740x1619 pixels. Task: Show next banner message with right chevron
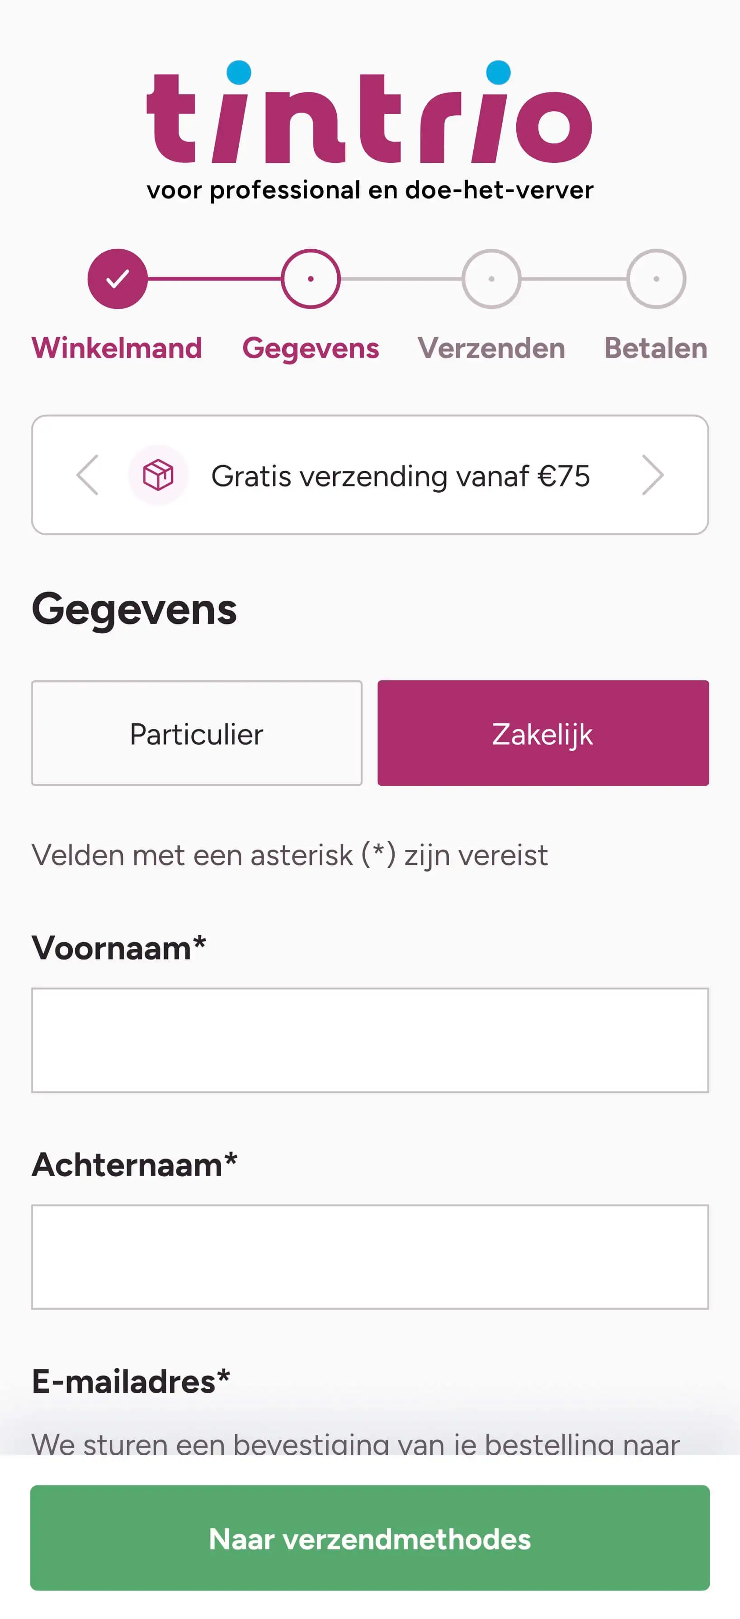click(653, 475)
